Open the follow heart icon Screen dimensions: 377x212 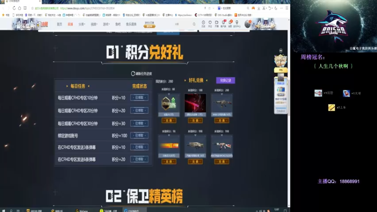click(x=210, y=24)
